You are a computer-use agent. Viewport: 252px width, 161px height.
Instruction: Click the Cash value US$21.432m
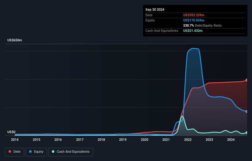[x=193, y=31]
